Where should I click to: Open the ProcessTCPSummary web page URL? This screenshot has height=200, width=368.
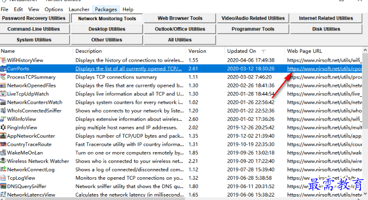click(325, 77)
